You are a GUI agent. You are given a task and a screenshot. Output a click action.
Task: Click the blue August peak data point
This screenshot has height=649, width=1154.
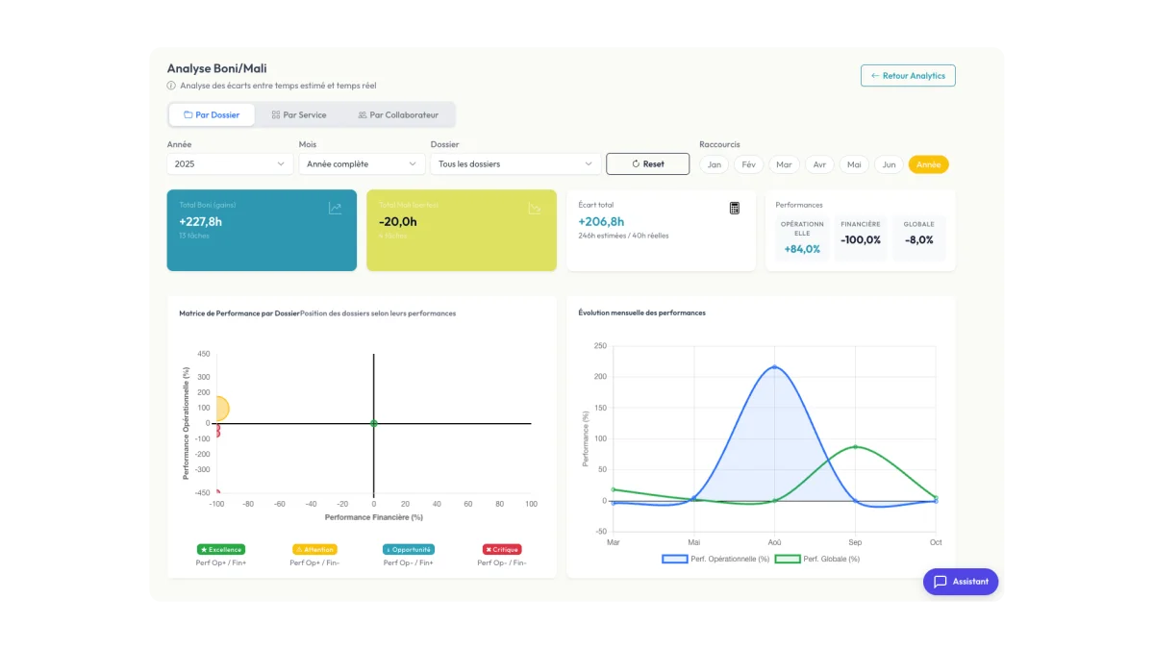click(x=774, y=366)
